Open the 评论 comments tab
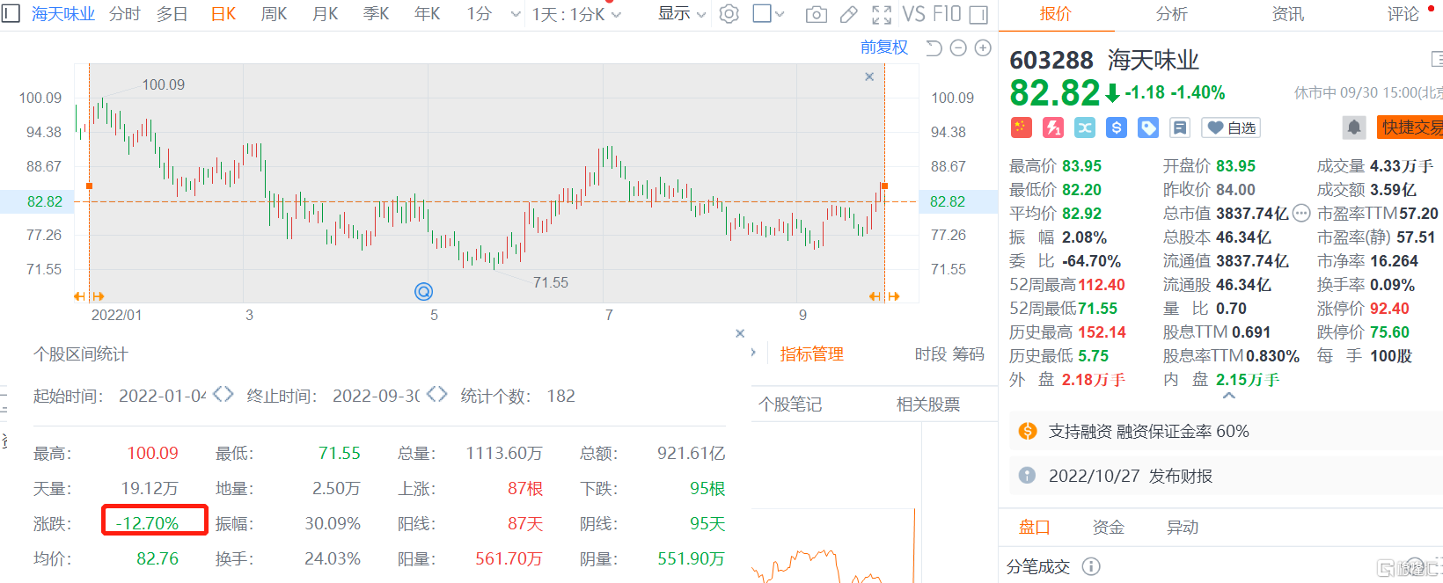The height and width of the screenshot is (583, 1443). click(1403, 14)
